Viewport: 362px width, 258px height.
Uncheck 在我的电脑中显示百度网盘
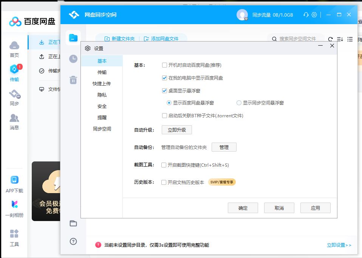pyautogui.click(x=164, y=78)
